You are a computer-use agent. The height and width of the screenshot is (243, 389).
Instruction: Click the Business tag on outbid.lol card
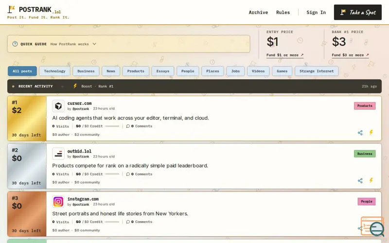(365, 154)
